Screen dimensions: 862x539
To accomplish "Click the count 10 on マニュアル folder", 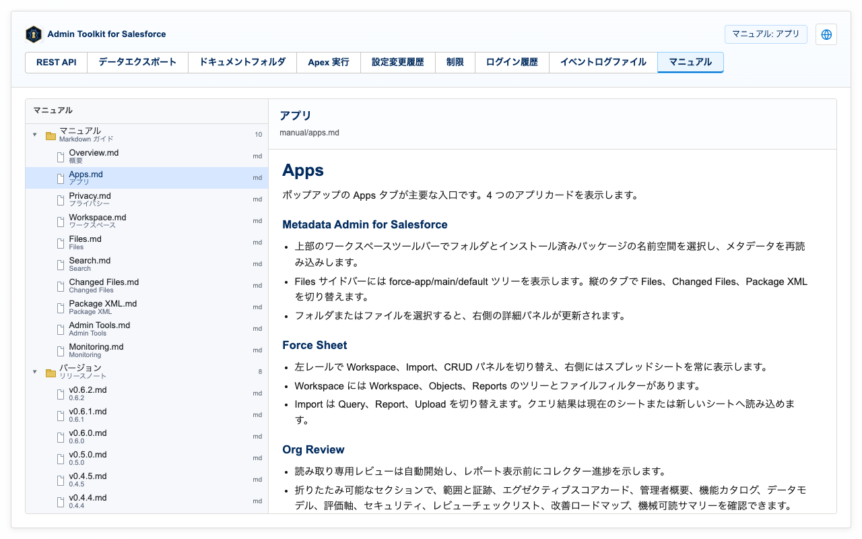I will click(258, 135).
